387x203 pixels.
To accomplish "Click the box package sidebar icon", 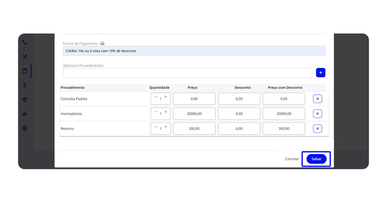I will (25, 100).
